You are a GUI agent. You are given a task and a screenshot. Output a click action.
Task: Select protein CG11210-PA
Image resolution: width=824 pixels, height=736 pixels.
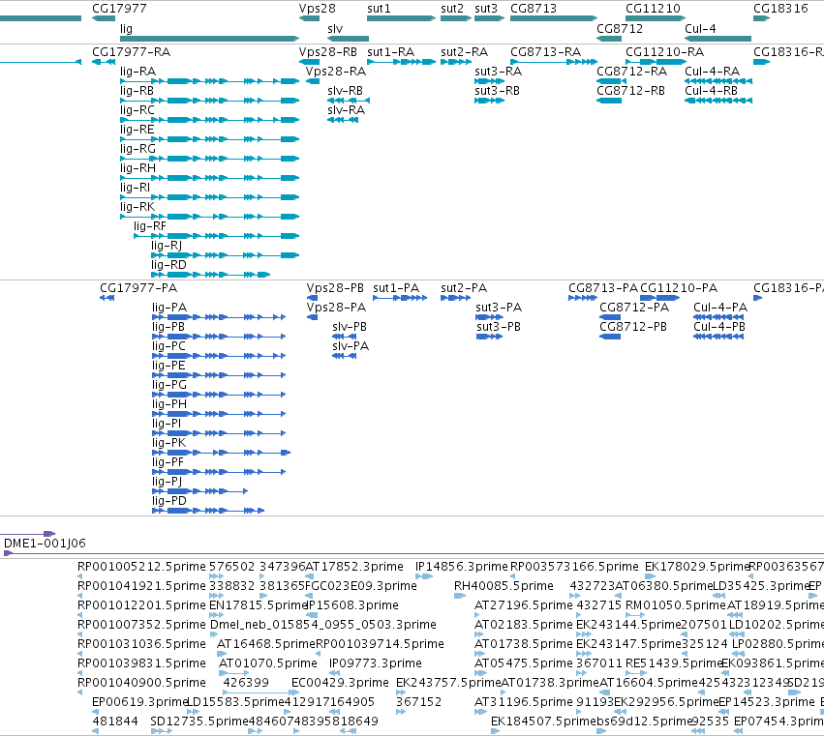[660, 298]
